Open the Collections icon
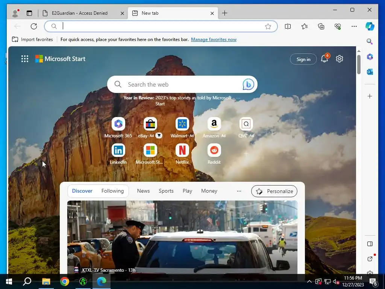Screen dimensions: 385x289 tap(321, 26)
